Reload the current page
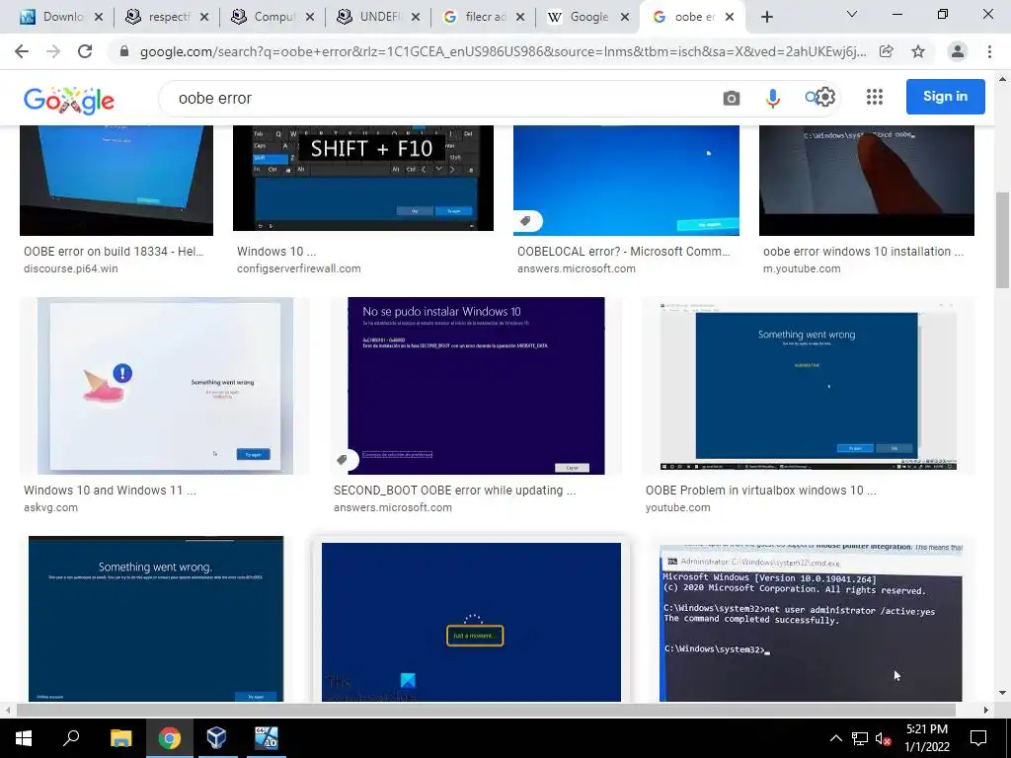The image size is (1011, 758). point(85,51)
